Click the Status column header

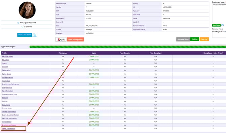click(x=94, y=53)
